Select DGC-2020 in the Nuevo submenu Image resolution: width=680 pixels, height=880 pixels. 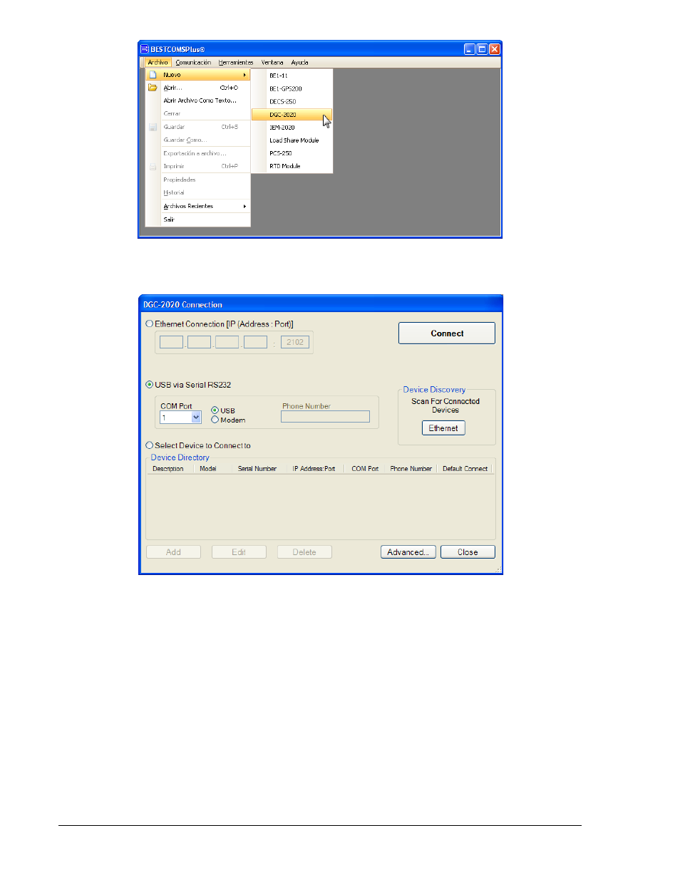tap(292, 115)
